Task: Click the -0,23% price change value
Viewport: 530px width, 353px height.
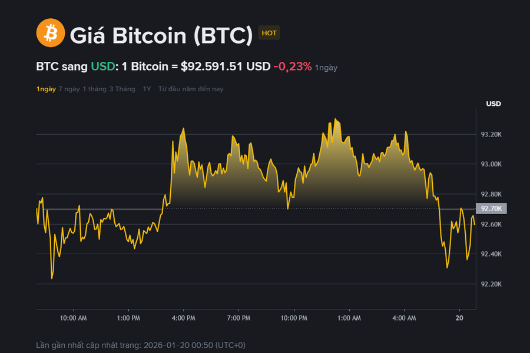Action: click(292, 66)
